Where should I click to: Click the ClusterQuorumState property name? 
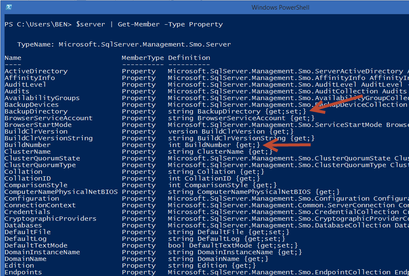pyautogui.click(x=42, y=158)
